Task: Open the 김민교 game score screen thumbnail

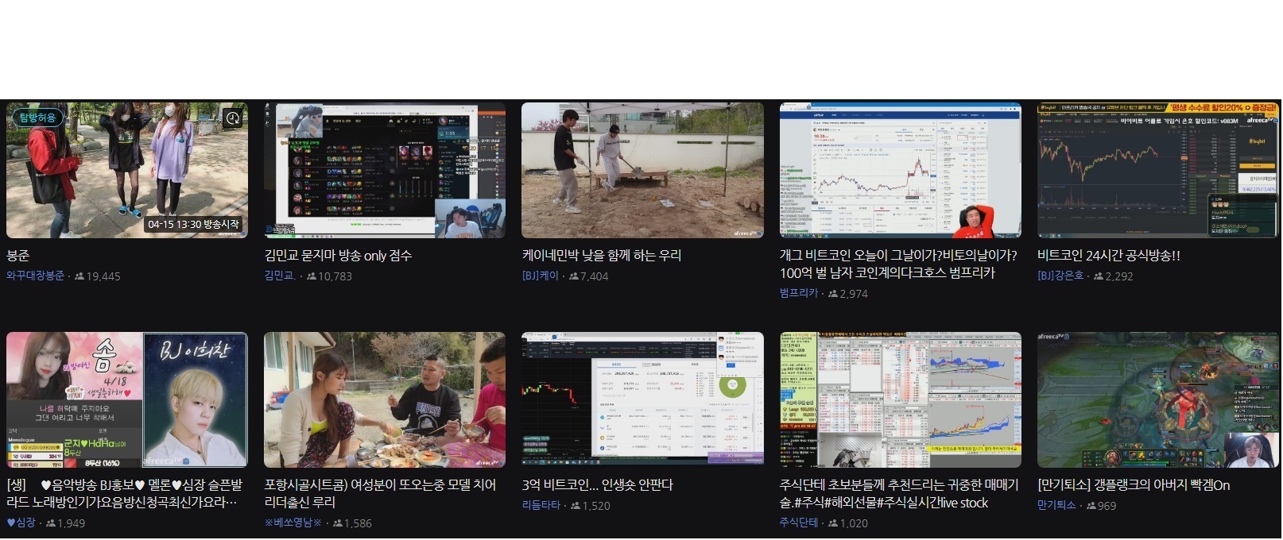Action: pyautogui.click(x=385, y=170)
